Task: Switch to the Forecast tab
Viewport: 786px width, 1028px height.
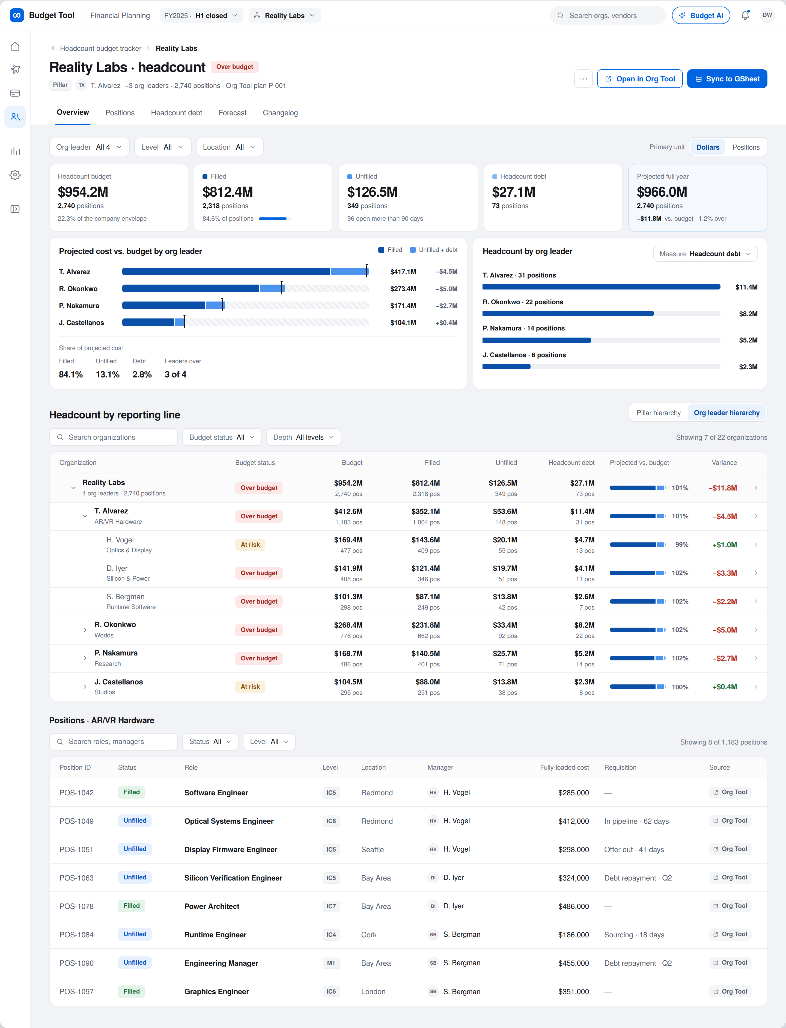Action: pos(233,113)
